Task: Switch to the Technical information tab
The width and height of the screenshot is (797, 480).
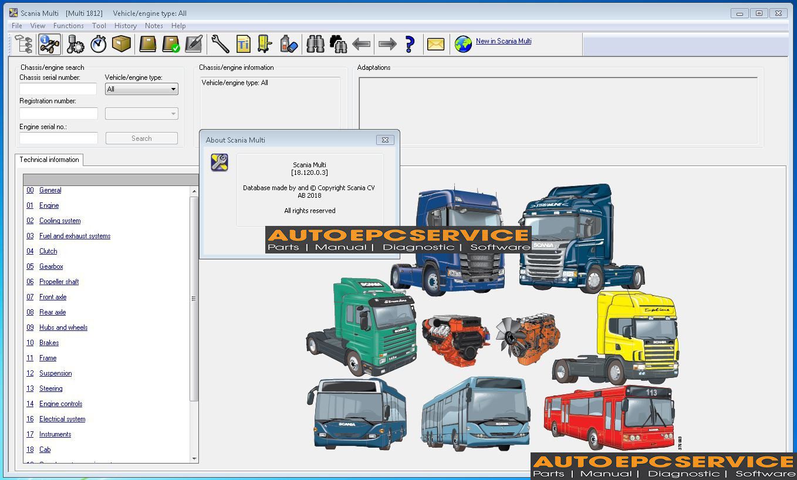Action: (49, 160)
